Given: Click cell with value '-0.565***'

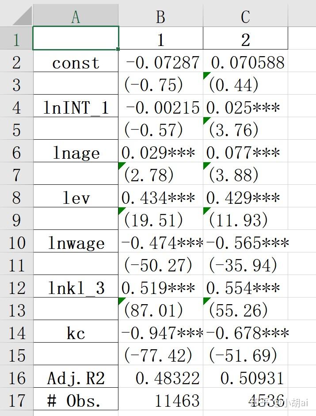Looking at the screenshot, I should click(245, 241).
